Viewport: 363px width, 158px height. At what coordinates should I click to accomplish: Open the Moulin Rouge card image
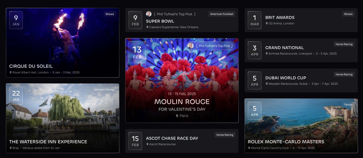(182, 81)
